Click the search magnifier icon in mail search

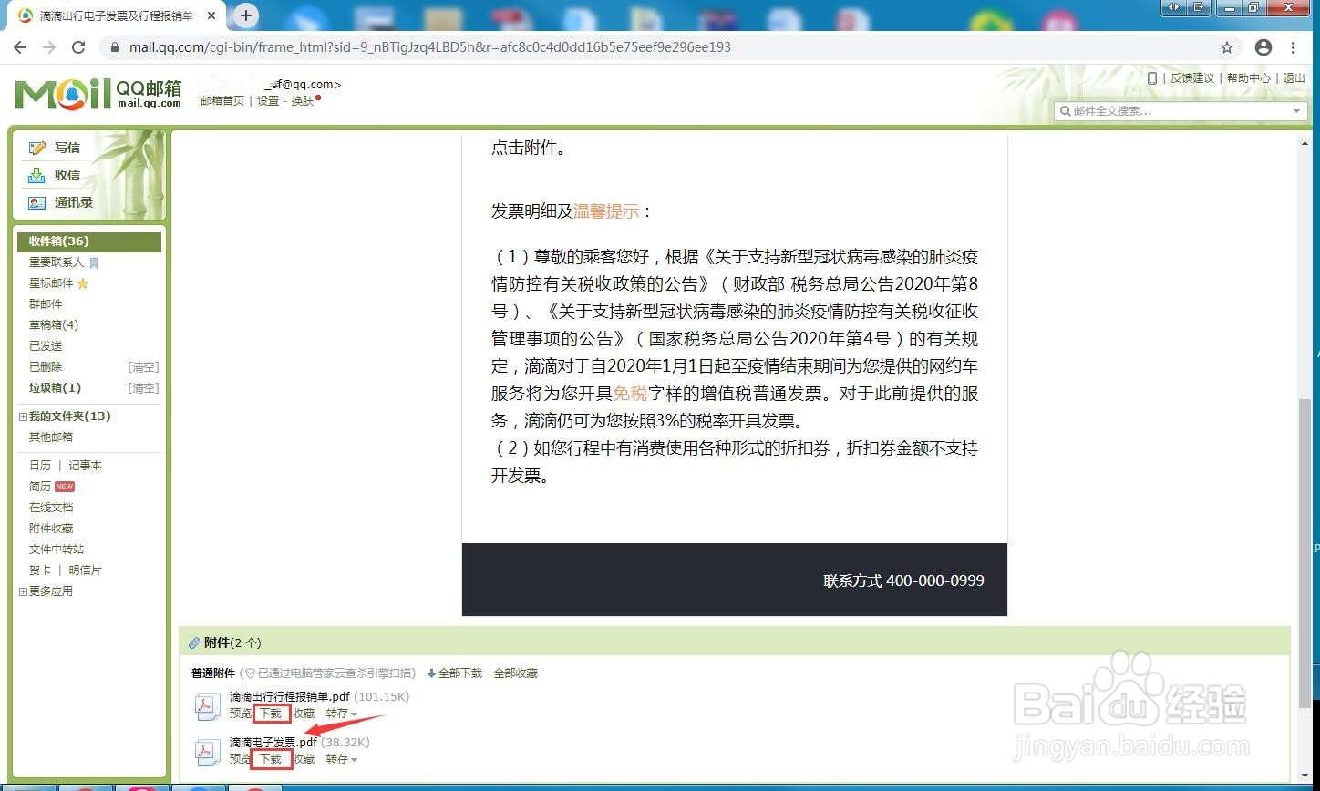point(1065,111)
